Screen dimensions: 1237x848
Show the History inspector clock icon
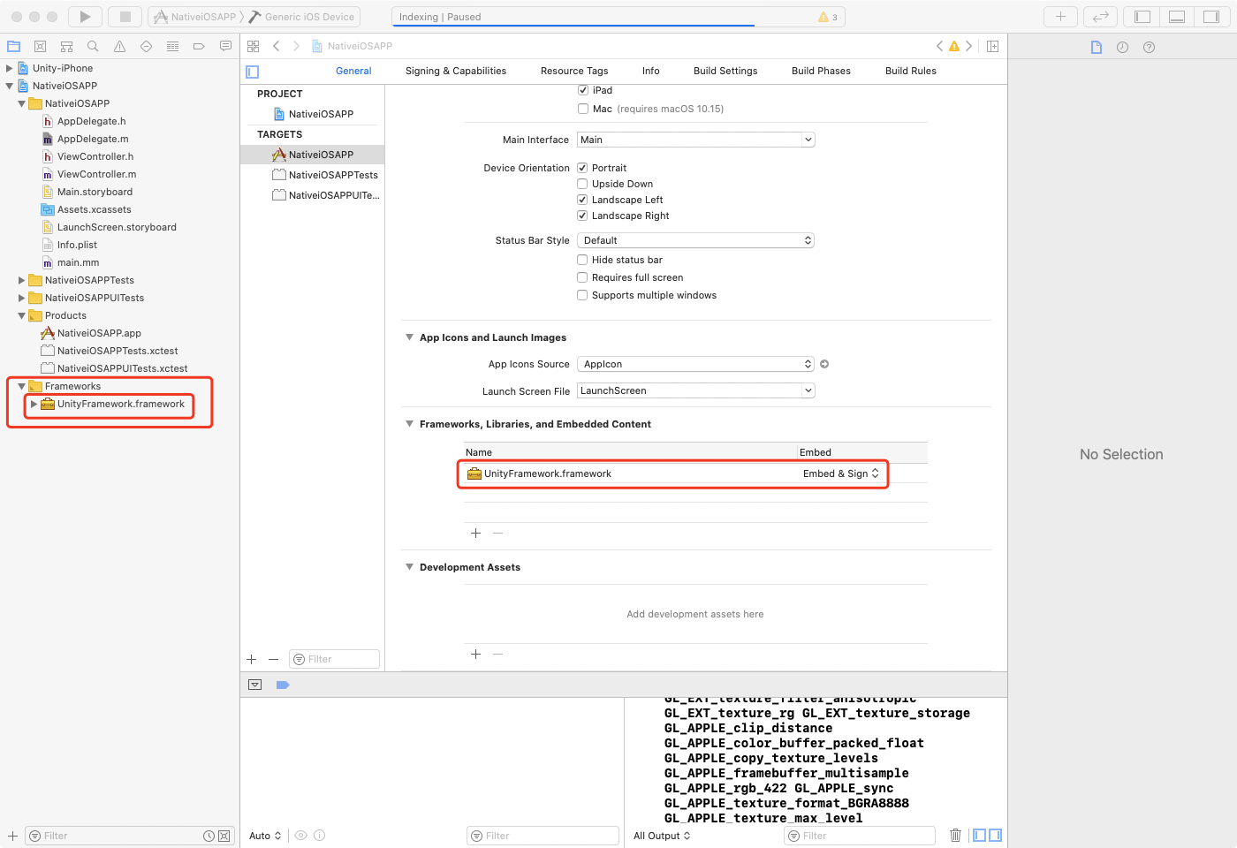click(1122, 48)
